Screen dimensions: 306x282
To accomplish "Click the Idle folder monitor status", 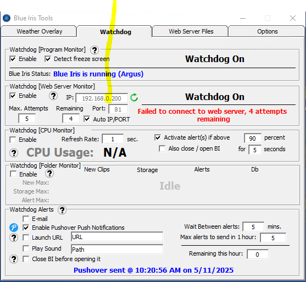I will point(170,186).
